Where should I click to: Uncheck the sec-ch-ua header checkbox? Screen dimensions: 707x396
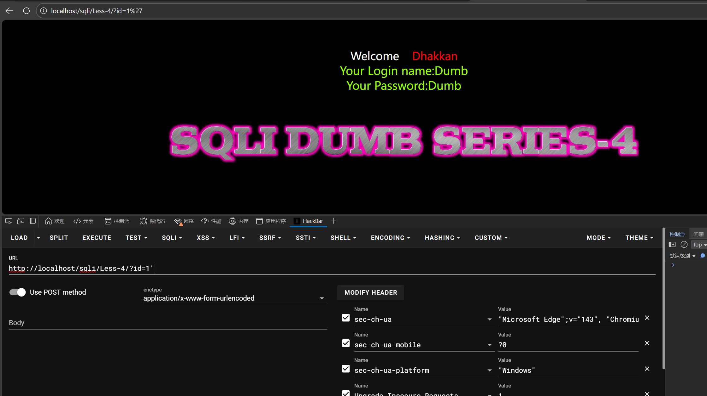[x=346, y=318]
